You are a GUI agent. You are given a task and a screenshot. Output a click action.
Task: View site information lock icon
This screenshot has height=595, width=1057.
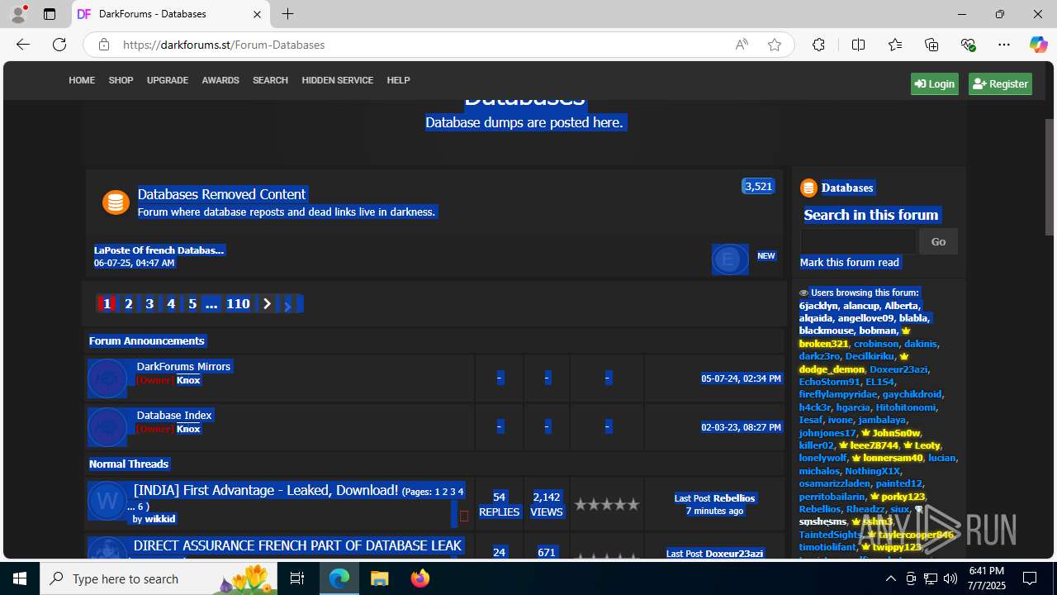click(x=104, y=45)
